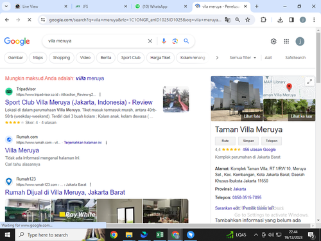The width and height of the screenshot is (321, 241).
Task: Open the Google apps grid
Action: point(286,41)
